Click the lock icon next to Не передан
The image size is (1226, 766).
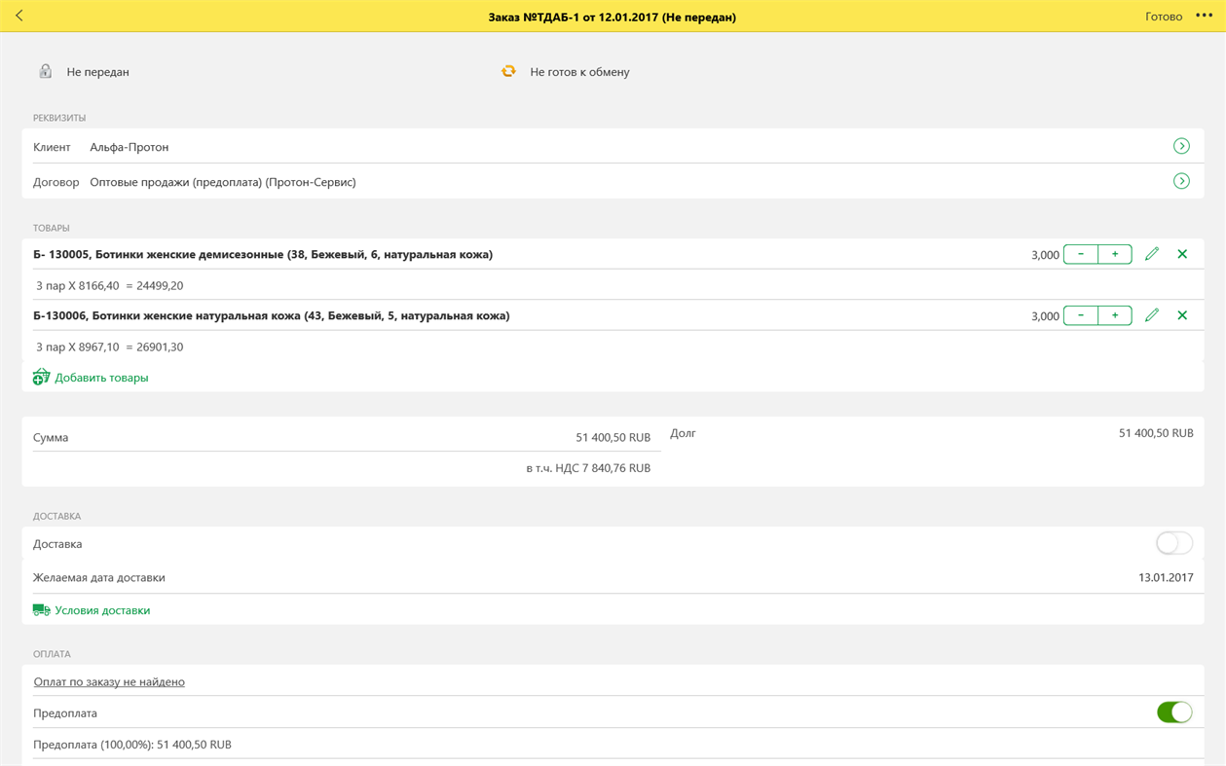(45, 70)
